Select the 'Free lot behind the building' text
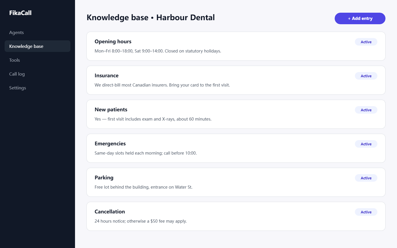 pos(122,187)
